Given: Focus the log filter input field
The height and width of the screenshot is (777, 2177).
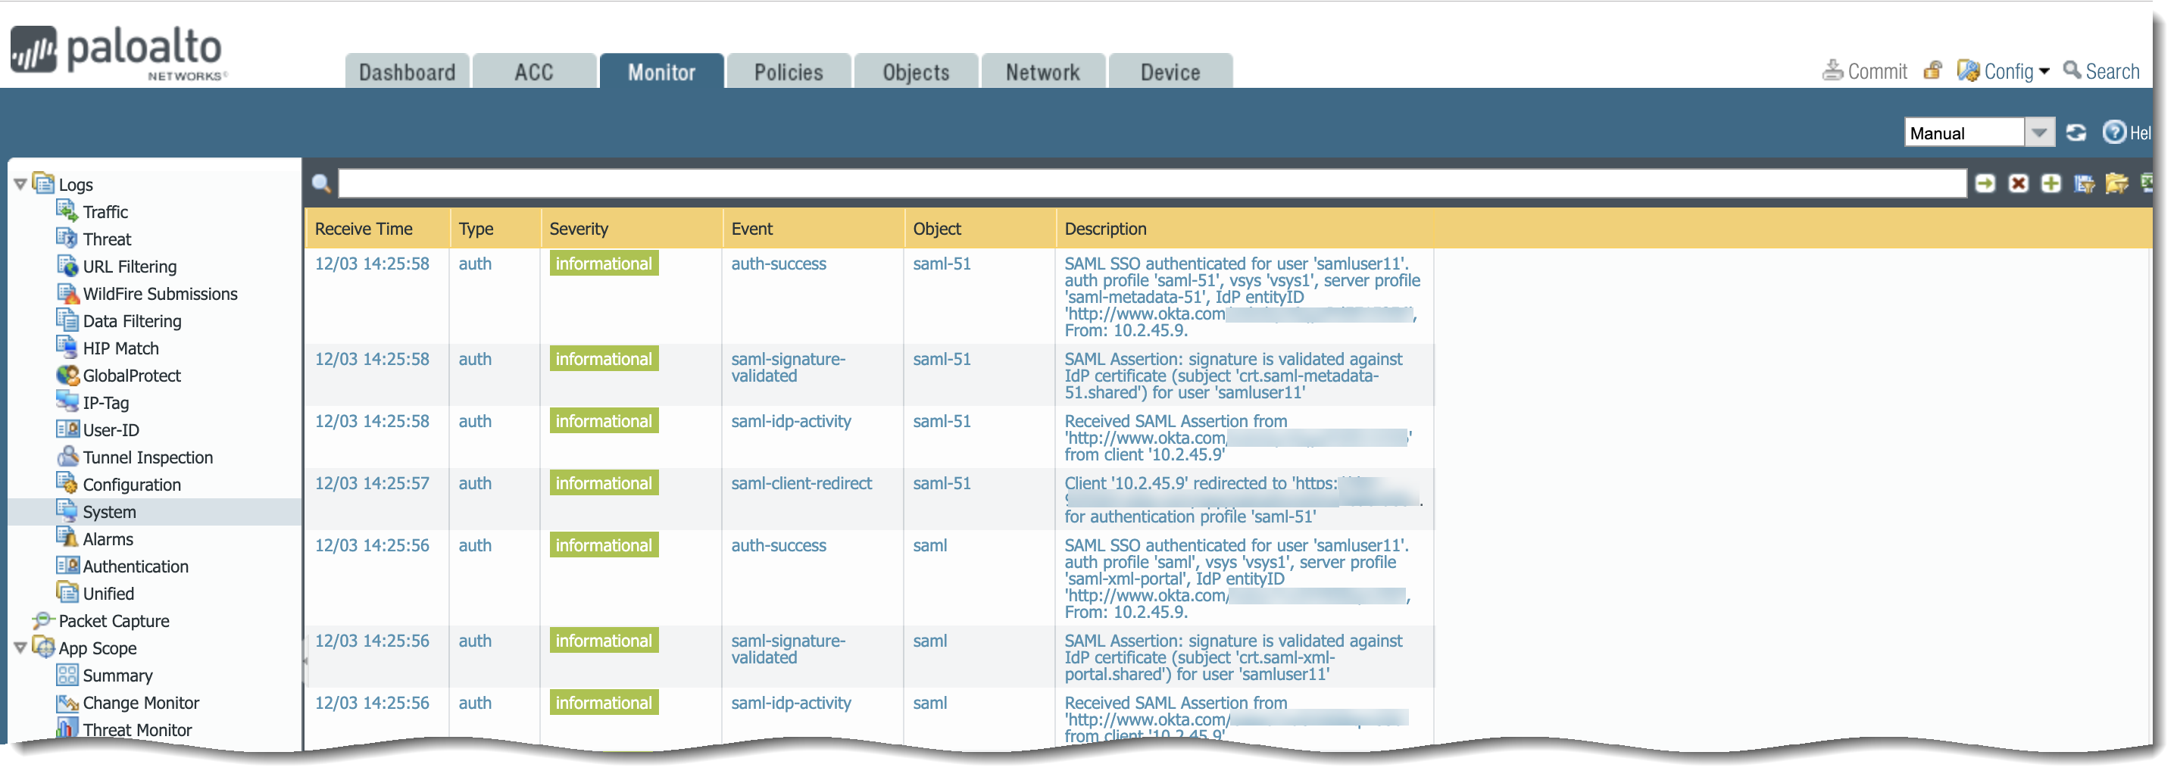Looking at the screenshot, I should (1152, 183).
